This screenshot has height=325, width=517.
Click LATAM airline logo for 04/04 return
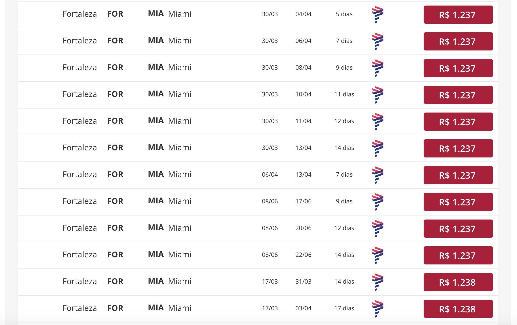(378, 15)
